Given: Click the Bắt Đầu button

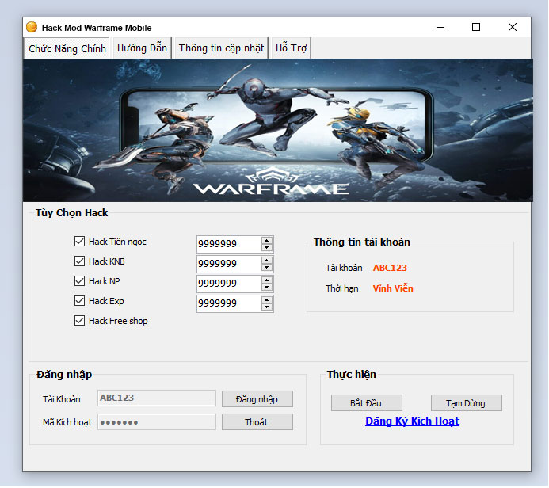Looking at the screenshot, I should click(x=366, y=403).
